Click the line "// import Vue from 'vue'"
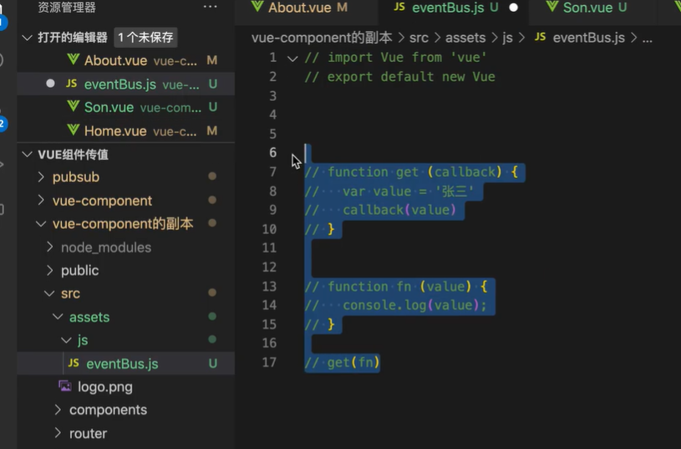 [396, 58]
